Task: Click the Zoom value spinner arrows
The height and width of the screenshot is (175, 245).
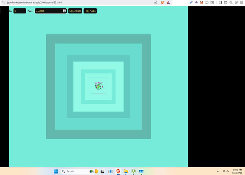Action: (x=64, y=11)
